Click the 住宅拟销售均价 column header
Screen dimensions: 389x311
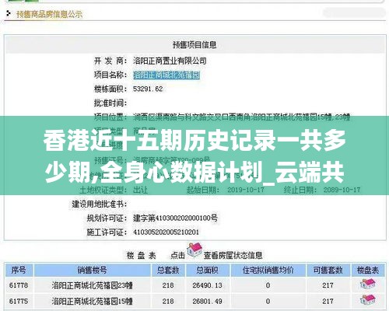[268, 270]
